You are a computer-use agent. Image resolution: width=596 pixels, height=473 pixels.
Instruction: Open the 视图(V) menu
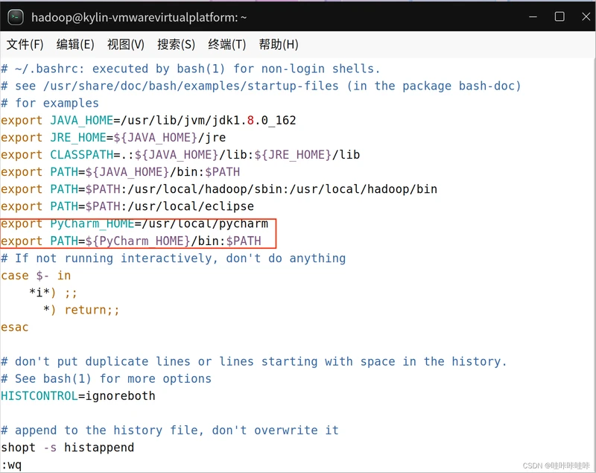pos(125,44)
